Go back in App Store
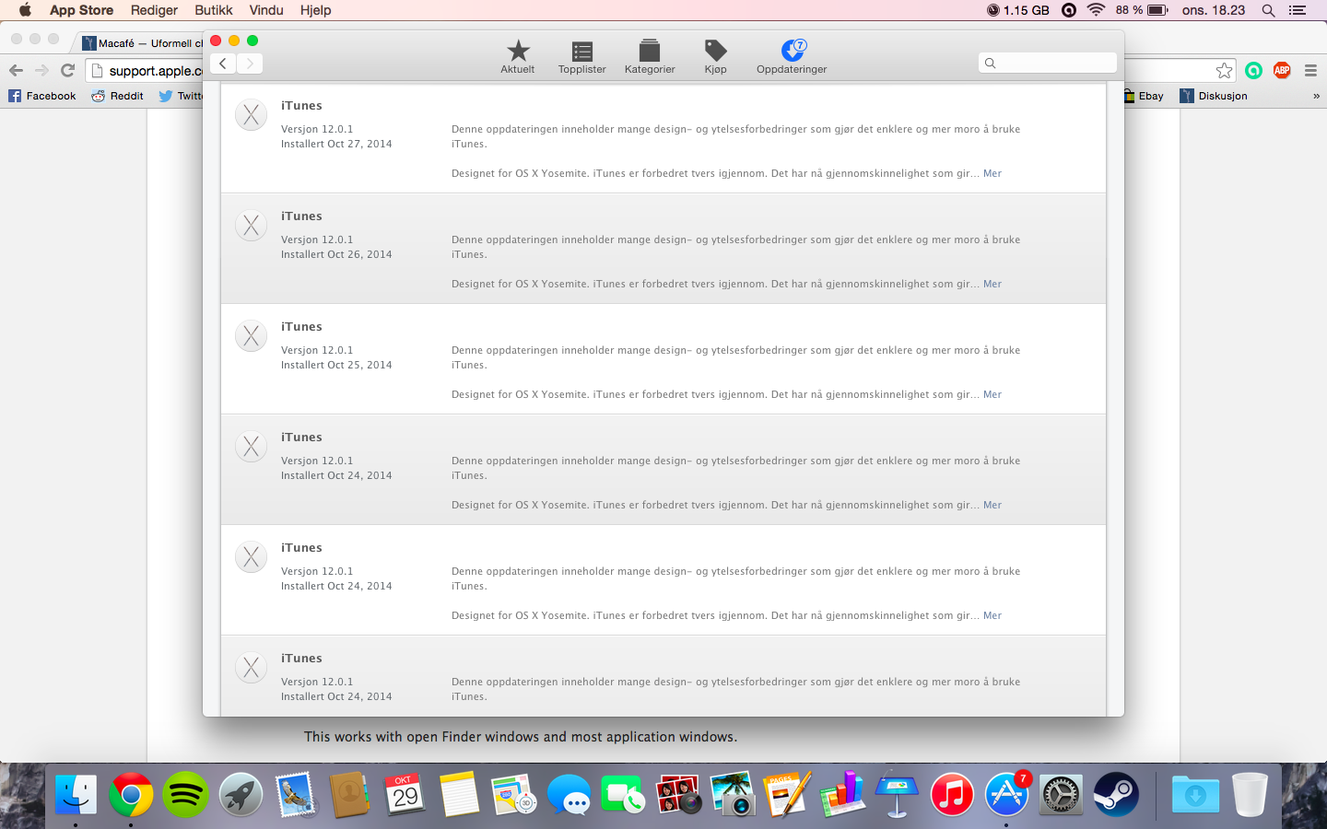 coord(223,64)
